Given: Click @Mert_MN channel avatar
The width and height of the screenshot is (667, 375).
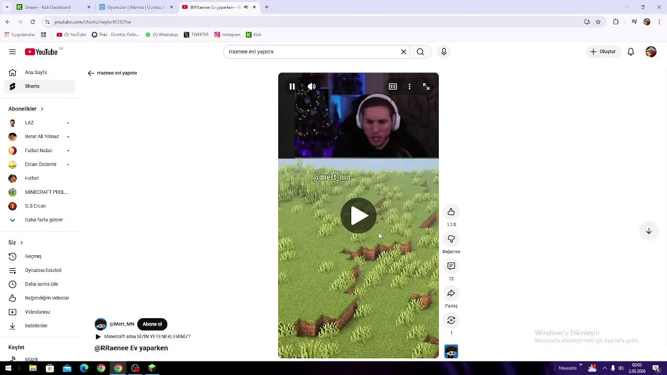Looking at the screenshot, I should (x=101, y=324).
